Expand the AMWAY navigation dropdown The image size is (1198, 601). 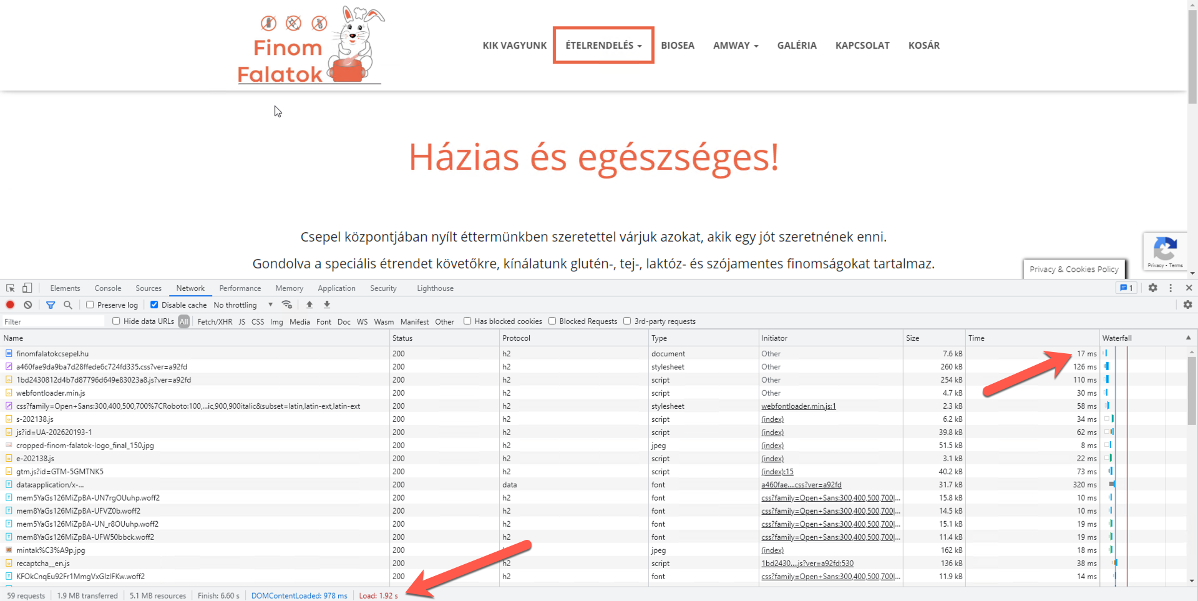(736, 46)
